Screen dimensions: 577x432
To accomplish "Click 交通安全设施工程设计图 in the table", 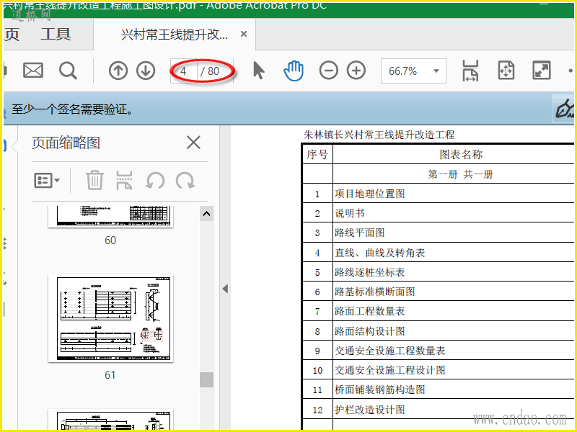I will tap(389, 370).
